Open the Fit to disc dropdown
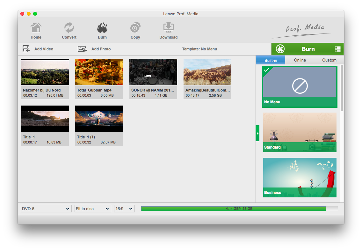The height and width of the screenshot is (250, 362). (92, 209)
